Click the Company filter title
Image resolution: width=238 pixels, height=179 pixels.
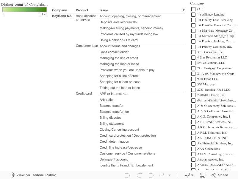pyautogui.click(x=197, y=3)
